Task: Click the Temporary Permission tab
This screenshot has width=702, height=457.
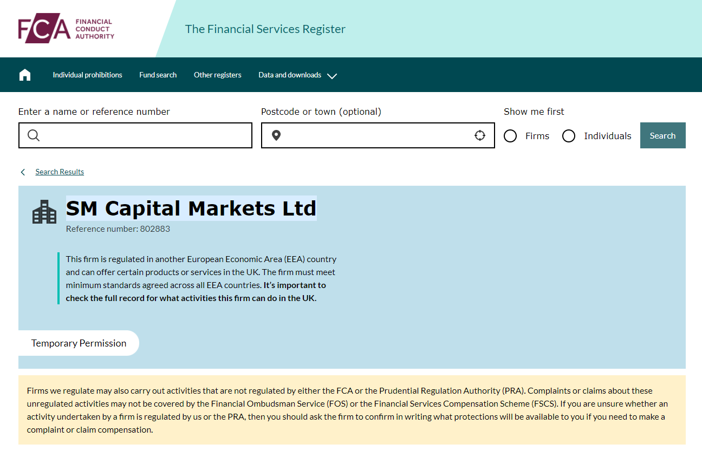Action: [x=79, y=343]
